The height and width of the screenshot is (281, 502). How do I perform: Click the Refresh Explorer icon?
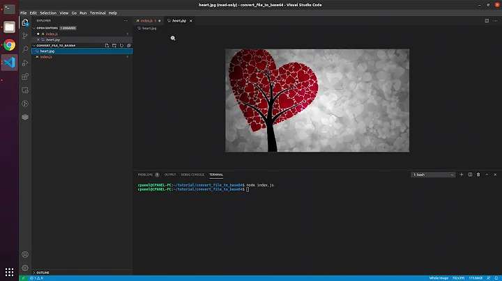121,45
